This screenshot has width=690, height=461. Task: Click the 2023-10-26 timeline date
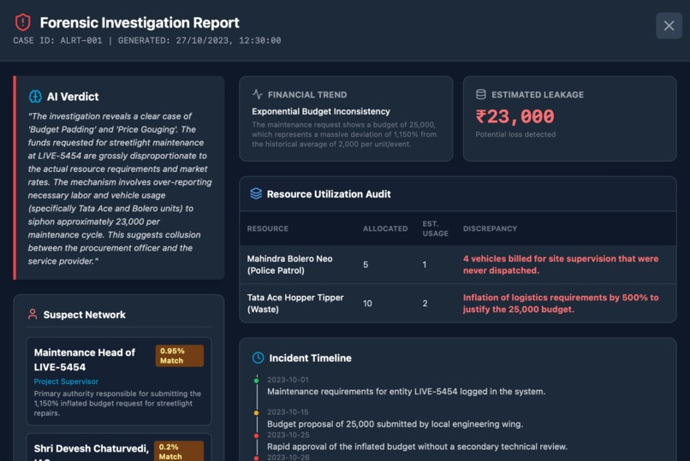point(288,457)
